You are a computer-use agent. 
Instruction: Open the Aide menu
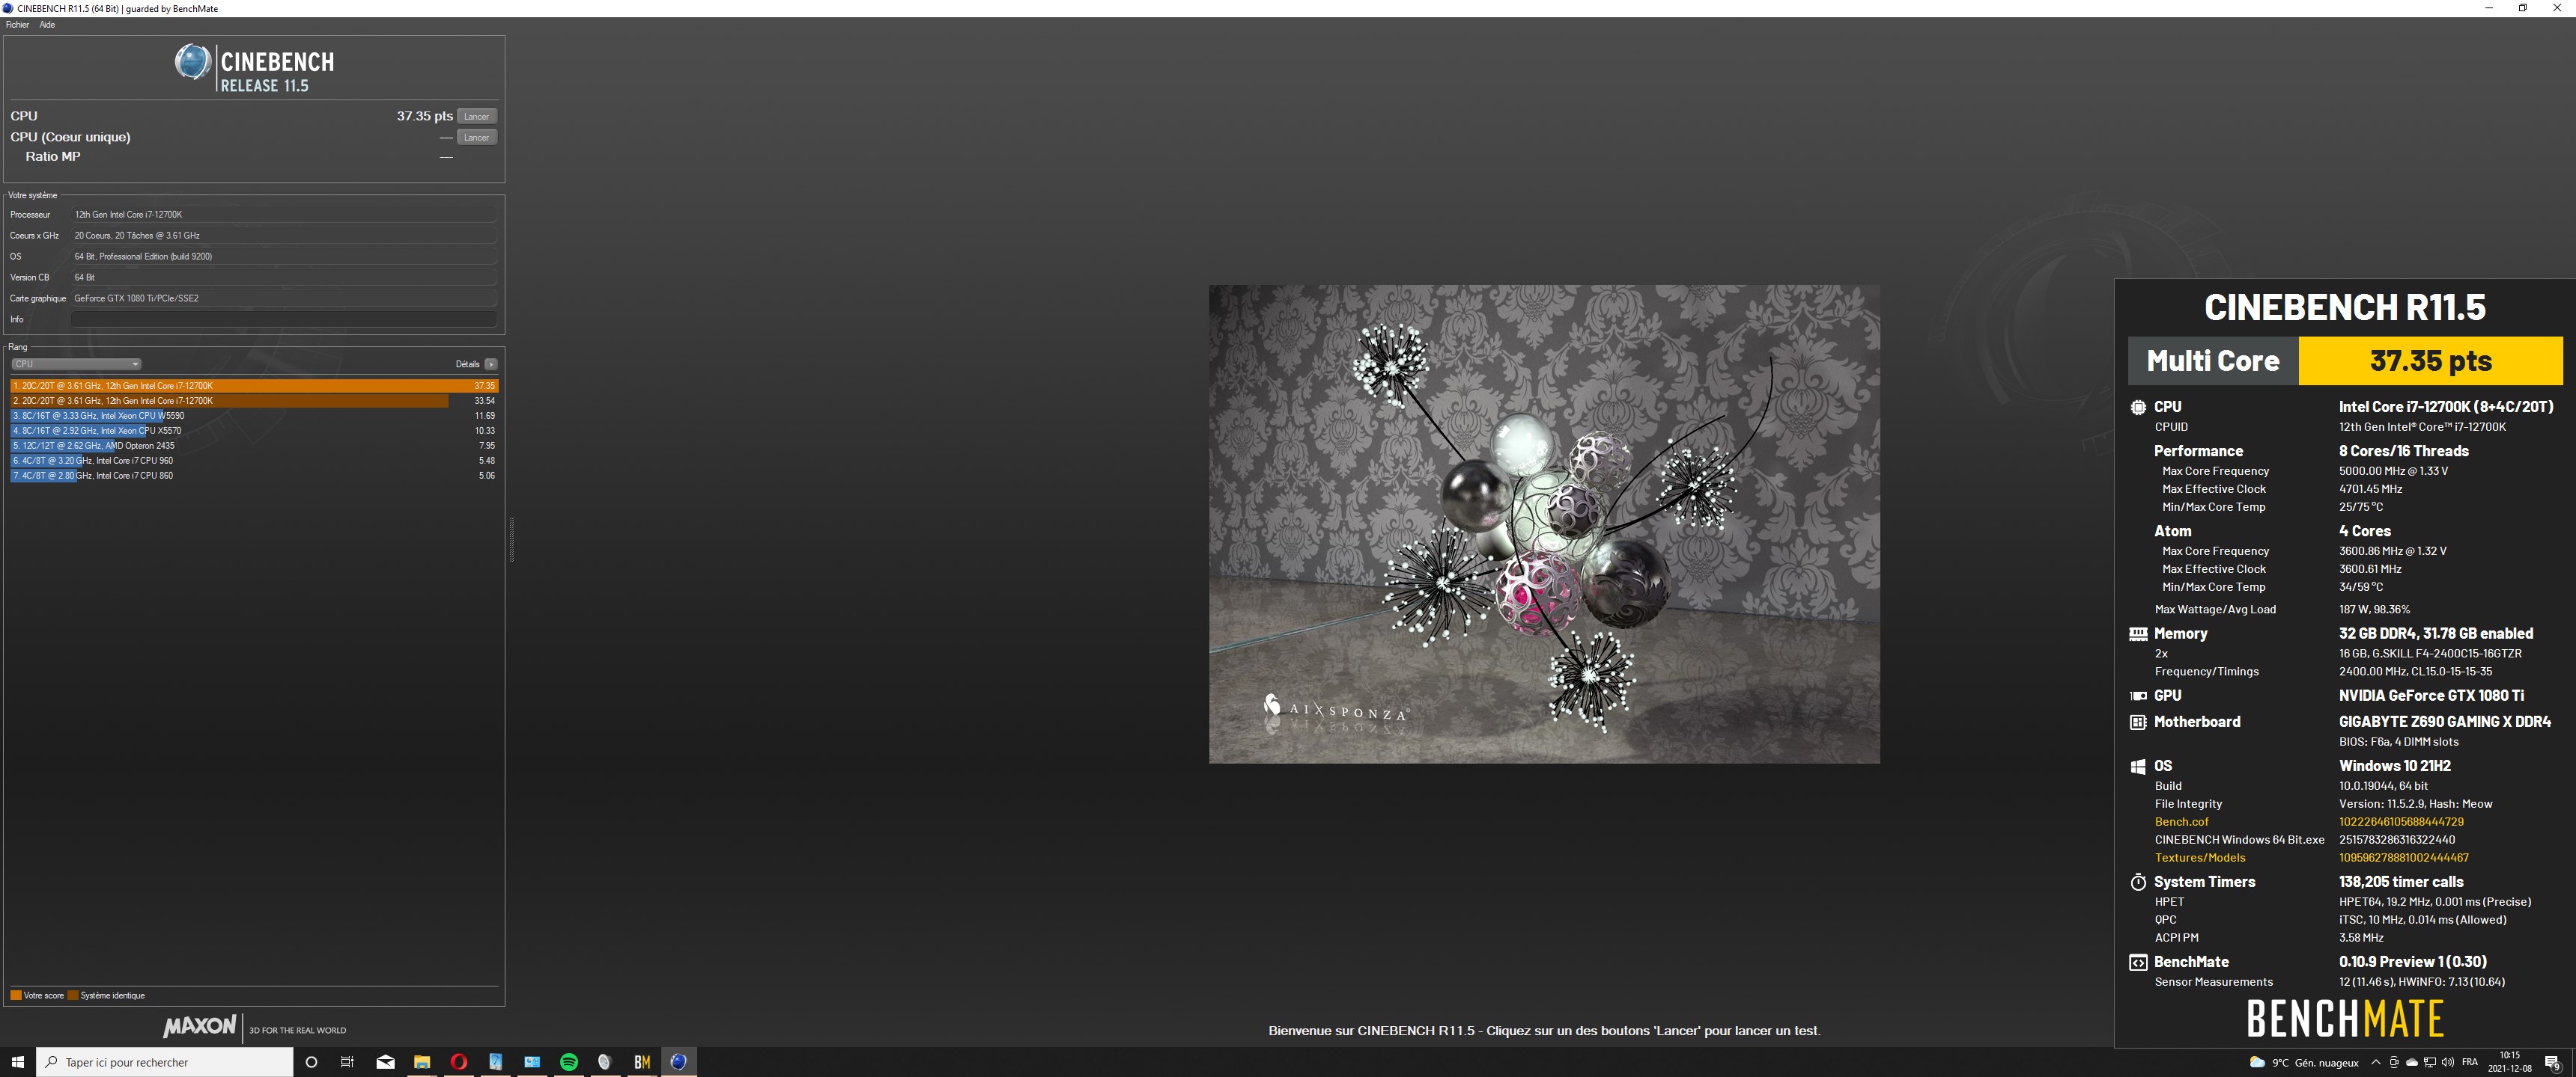click(47, 25)
